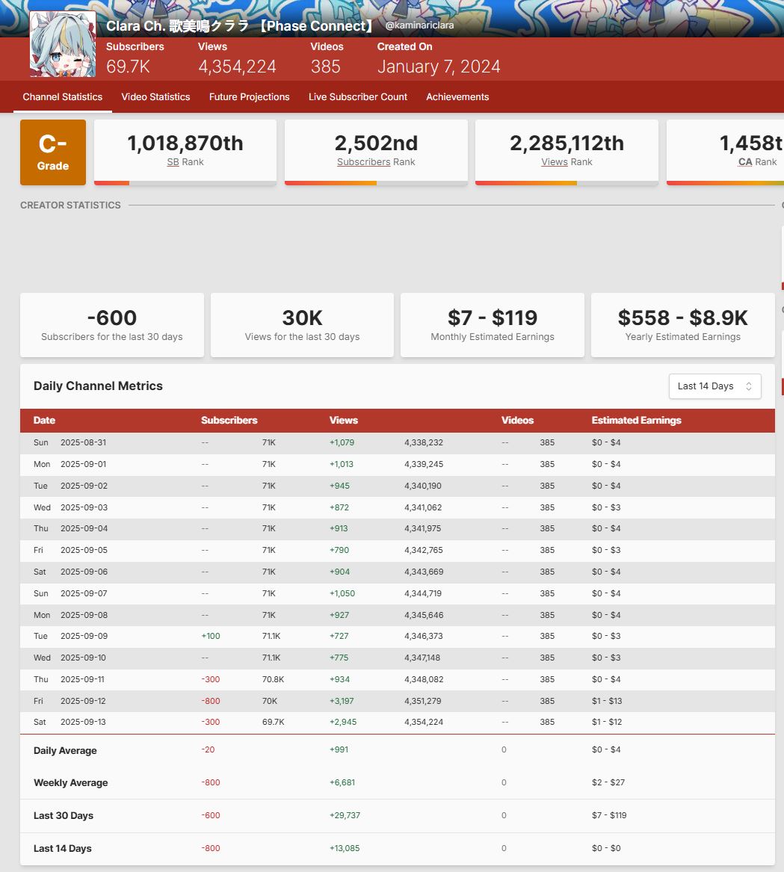
Task: Click the +1,050 views change cell
Action: (x=342, y=594)
